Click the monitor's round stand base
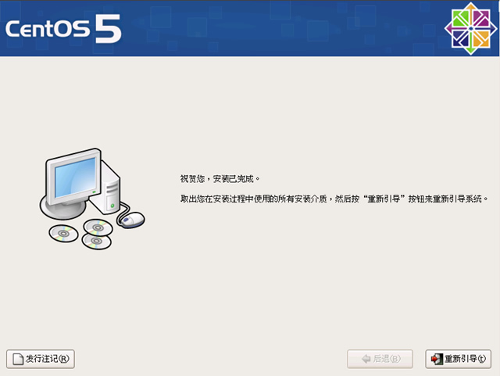Viewport: 500px width, 376px height. [63, 209]
